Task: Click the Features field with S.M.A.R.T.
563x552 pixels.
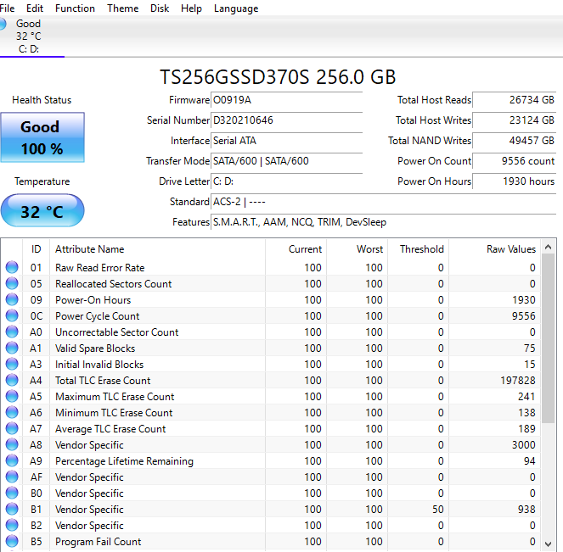Action: (384, 223)
